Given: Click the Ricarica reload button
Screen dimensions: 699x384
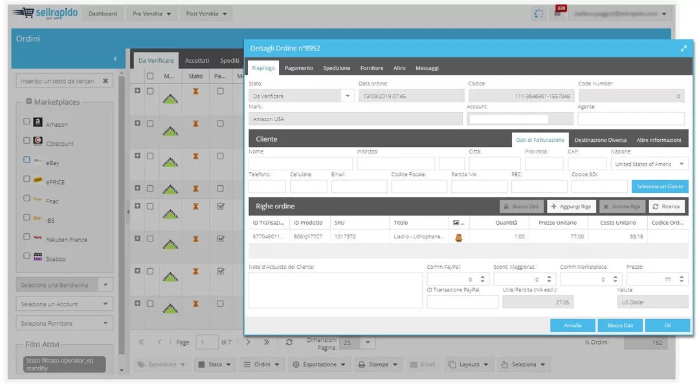Looking at the screenshot, I should (666, 206).
